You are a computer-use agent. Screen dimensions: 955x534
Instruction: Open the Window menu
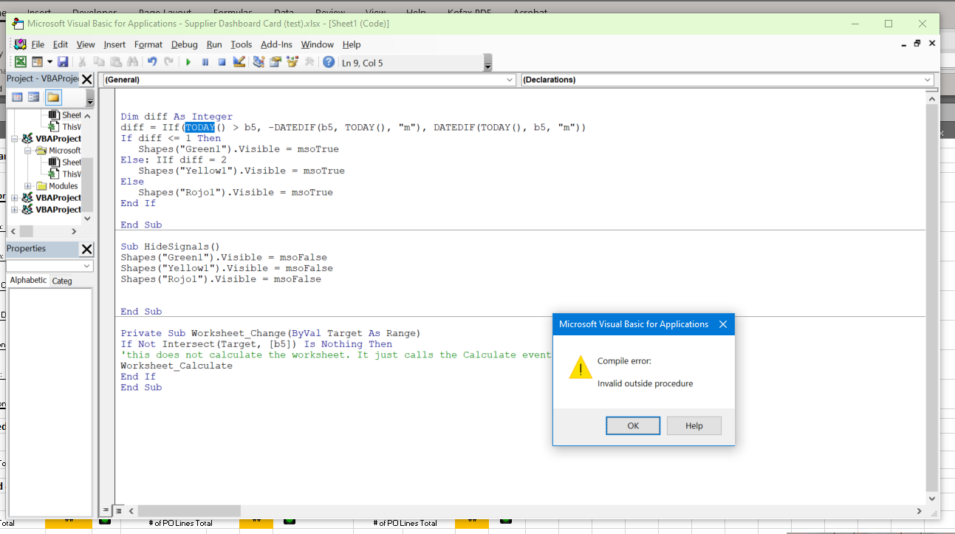click(318, 44)
